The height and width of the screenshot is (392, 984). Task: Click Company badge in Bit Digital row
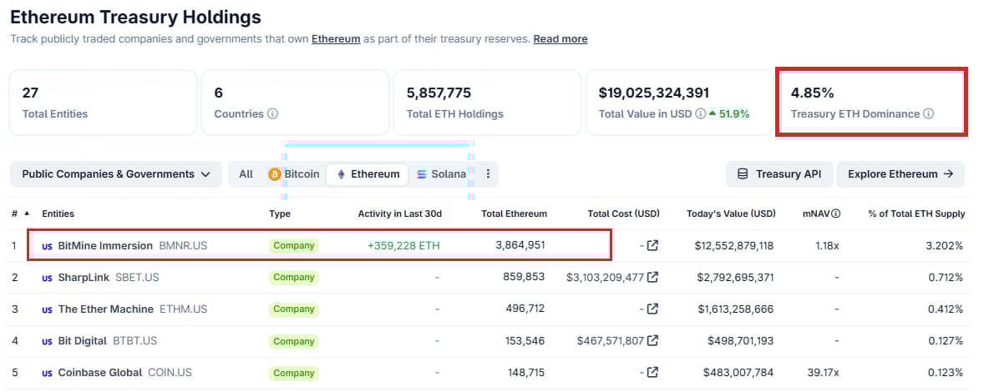(x=294, y=341)
